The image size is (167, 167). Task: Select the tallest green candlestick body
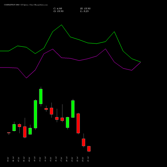[35, 114]
